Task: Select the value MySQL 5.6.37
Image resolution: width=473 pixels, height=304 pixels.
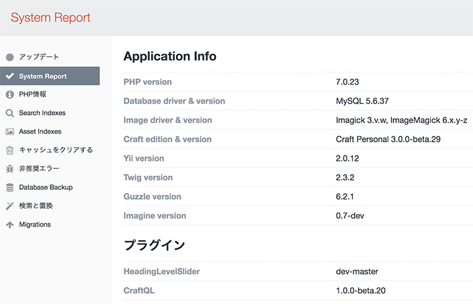Action: click(362, 101)
